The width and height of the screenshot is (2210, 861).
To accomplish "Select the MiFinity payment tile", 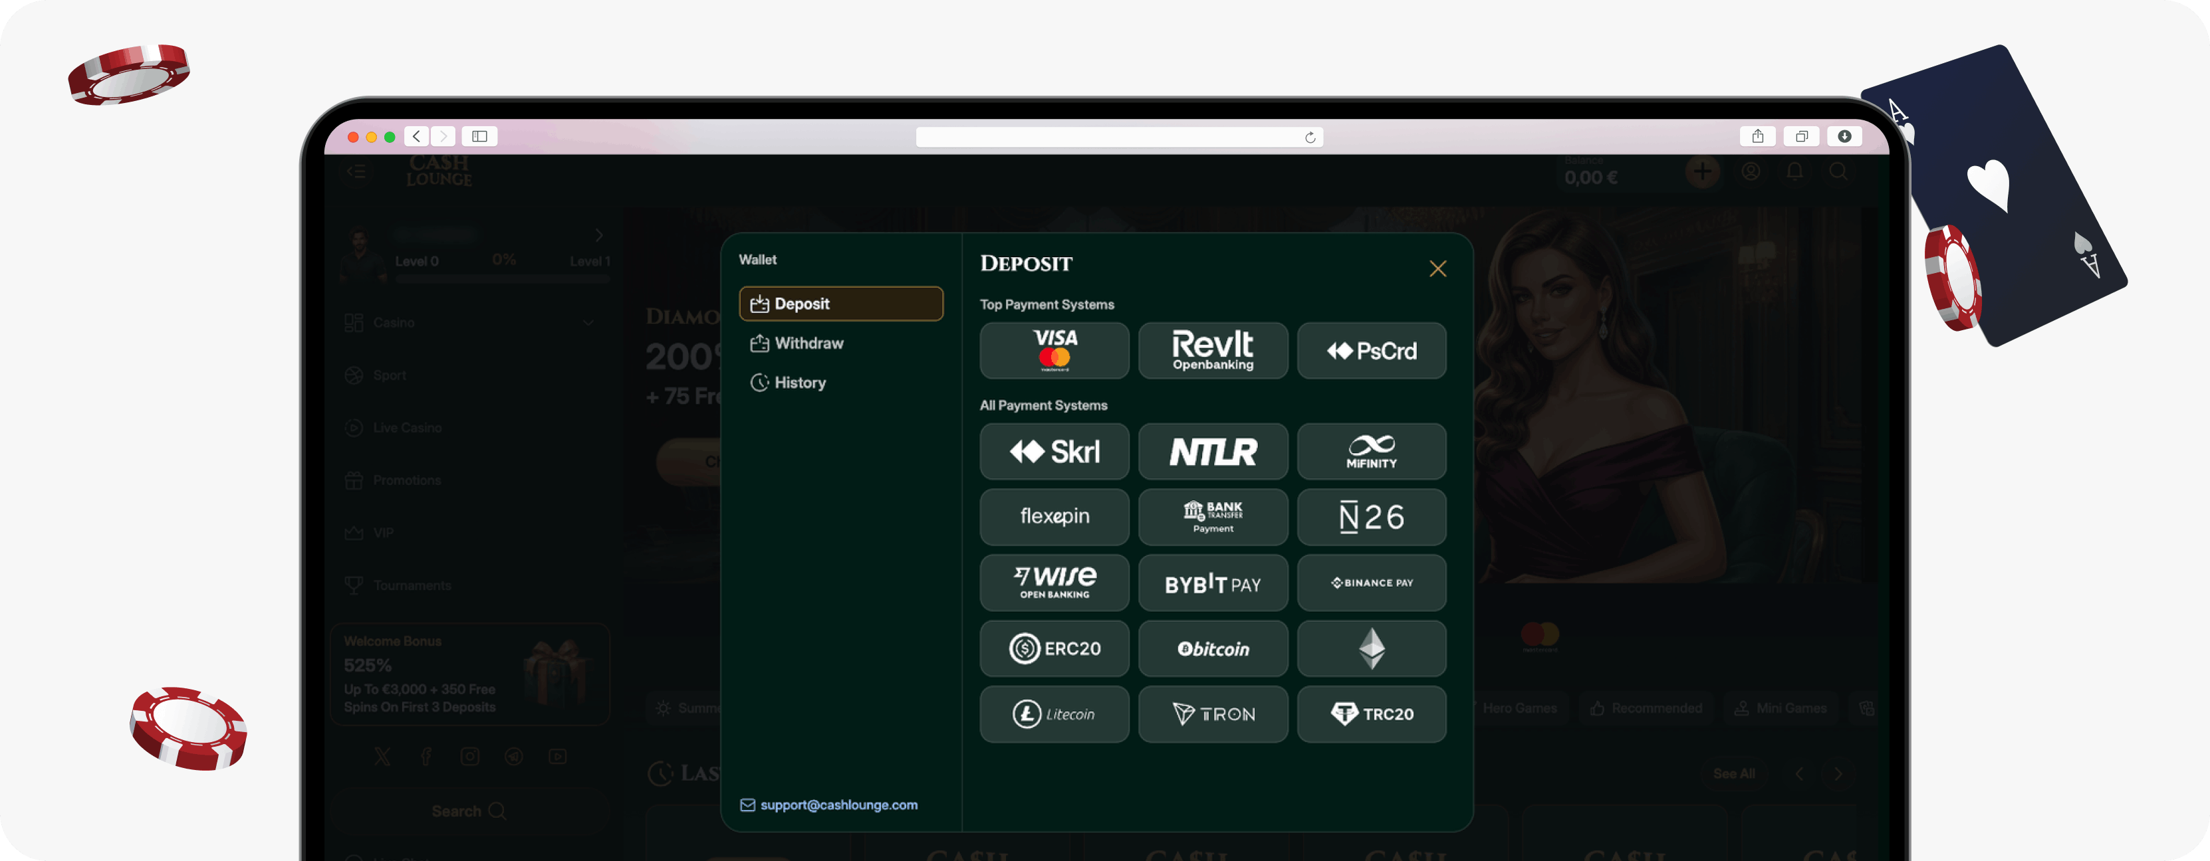I will [1372, 452].
